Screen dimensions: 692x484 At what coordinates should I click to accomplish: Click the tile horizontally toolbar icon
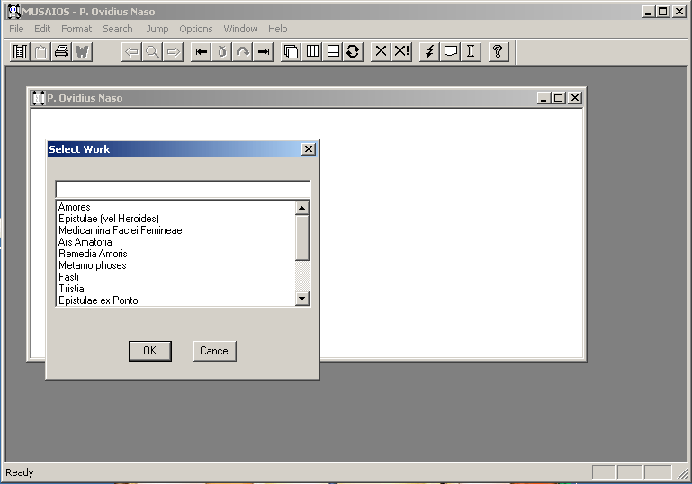coord(333,51)
